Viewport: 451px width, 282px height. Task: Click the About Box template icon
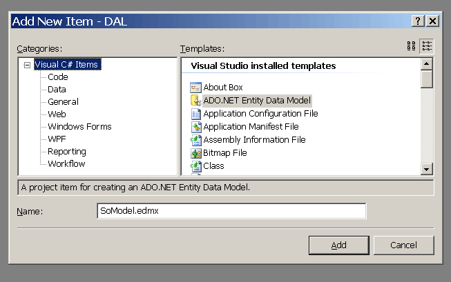tap(195, 88)
